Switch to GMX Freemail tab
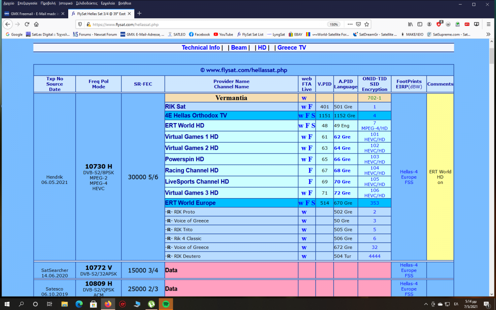496x310 pixels. click(x=35, y=14)
